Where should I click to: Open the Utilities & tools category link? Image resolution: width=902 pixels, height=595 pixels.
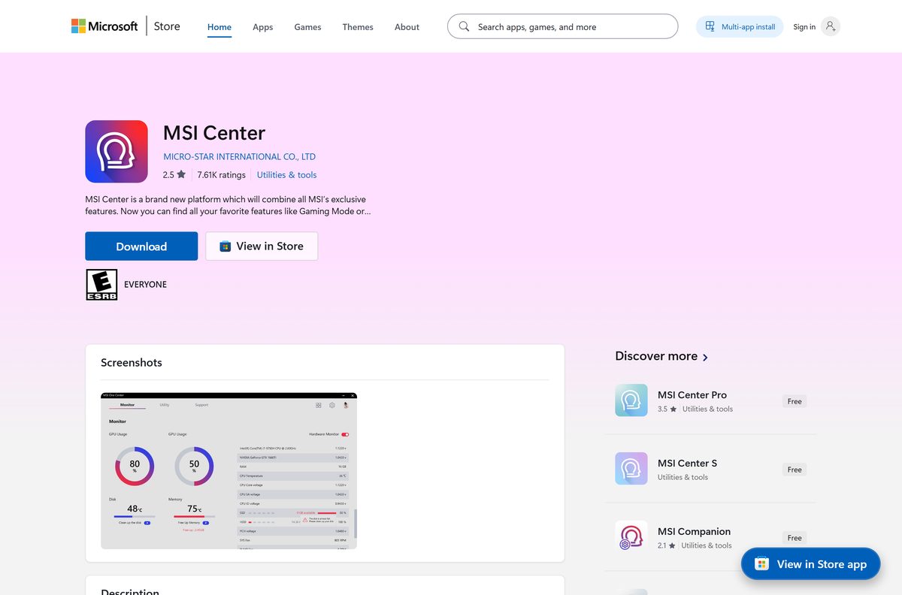[x=286, y=175]
